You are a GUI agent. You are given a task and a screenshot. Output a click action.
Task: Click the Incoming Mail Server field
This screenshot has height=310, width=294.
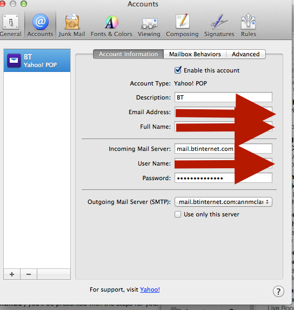tap(223, 149)
